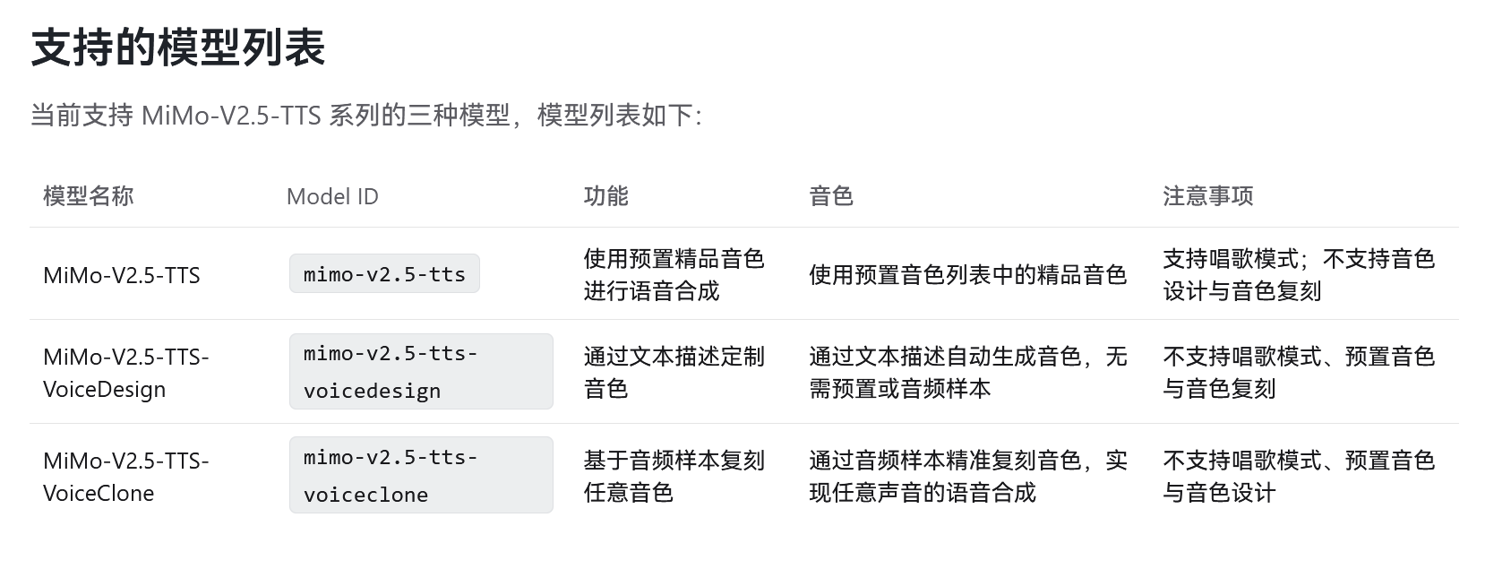Click the mimo-v2.5-tts model ID code
Image resolution: width=1494 pixels, height=569 pixels.
coord(384,274)
